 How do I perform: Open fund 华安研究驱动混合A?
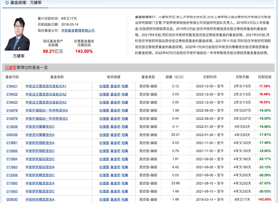point(40,167)
